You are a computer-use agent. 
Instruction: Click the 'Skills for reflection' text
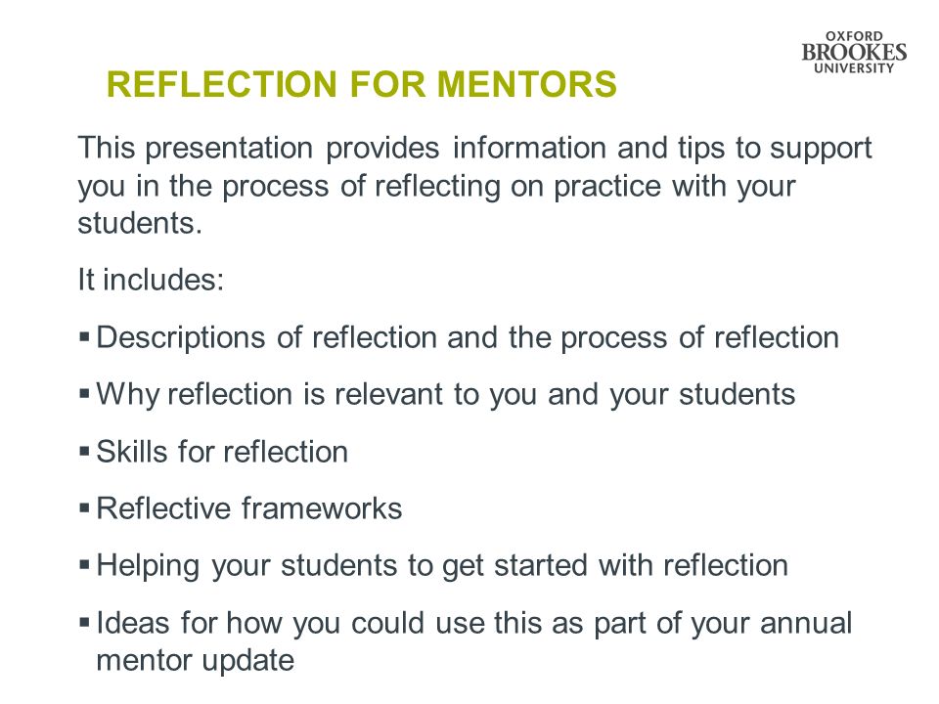click(222, 452)
